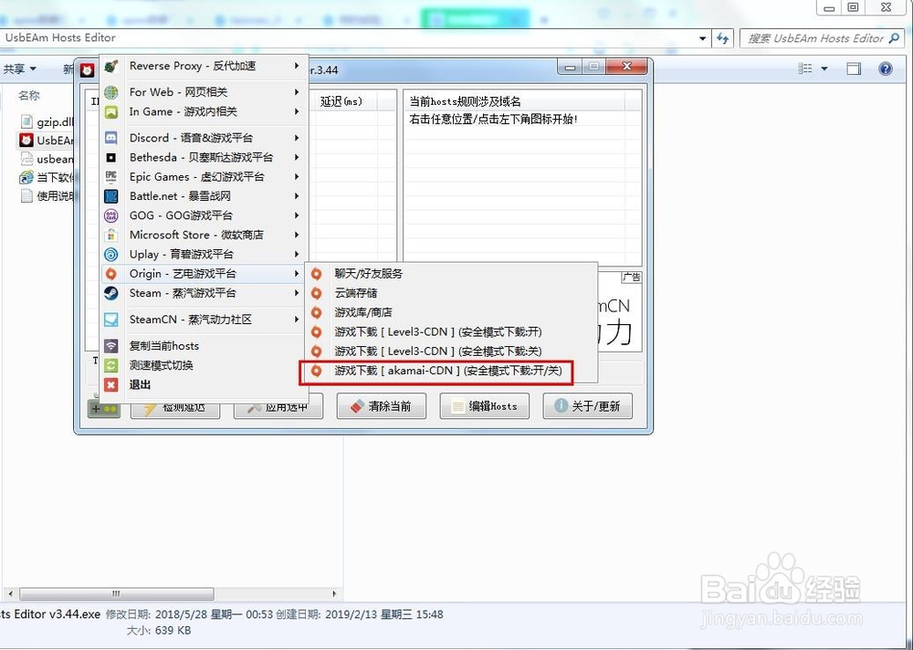
Task: Click the Explorer search box
Action: click(821, 38)
